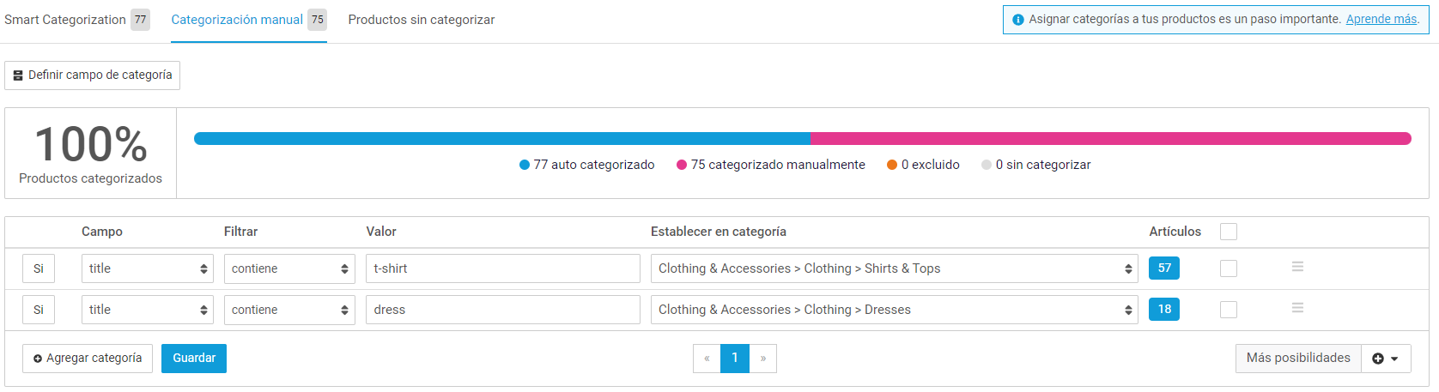Go to next page with right double-arrow

763,359
